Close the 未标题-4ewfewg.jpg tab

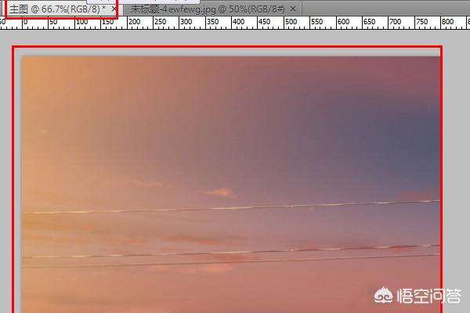293,8
